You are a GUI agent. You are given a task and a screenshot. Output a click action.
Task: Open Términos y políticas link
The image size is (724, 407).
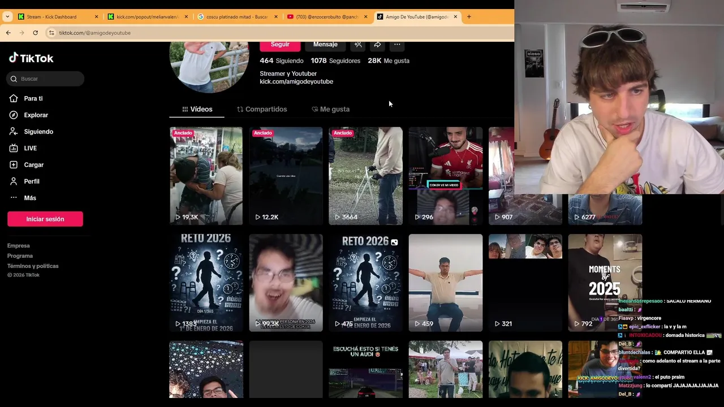[x=33, y=266]
